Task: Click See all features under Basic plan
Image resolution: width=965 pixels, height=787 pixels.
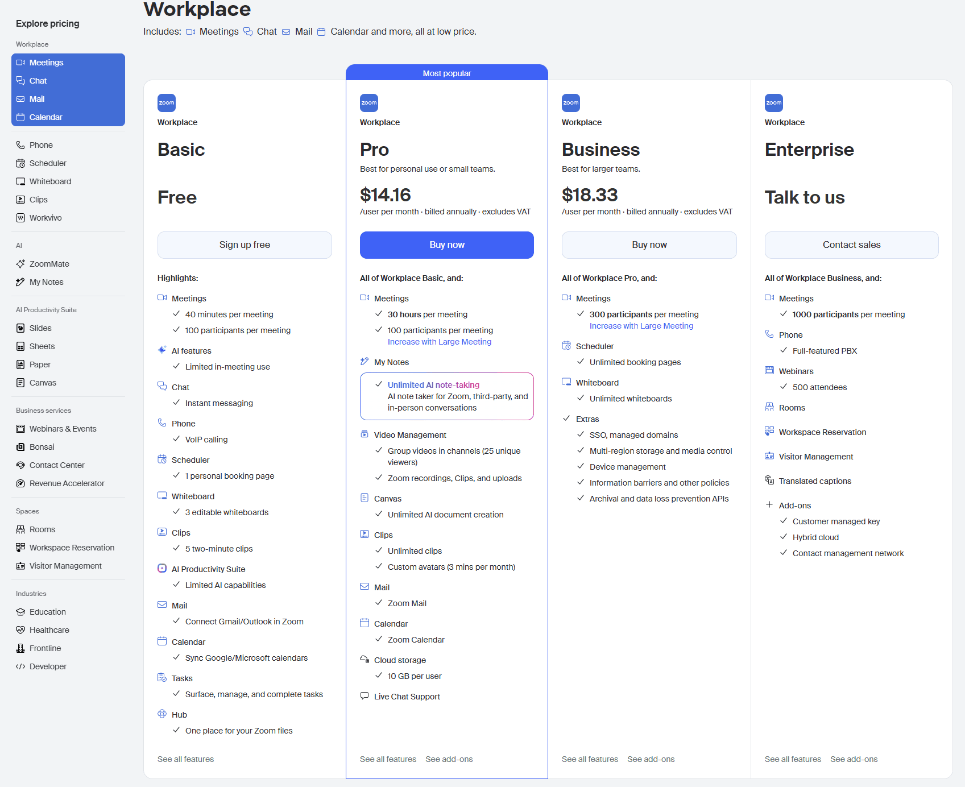Action: point(185,759)
